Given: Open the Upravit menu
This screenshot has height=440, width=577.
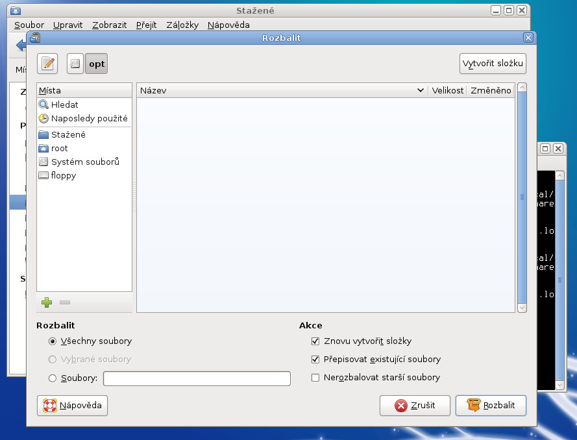Looking at the screenshot, I should pos(68,25).
